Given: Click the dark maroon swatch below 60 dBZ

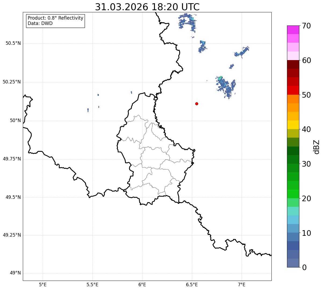Looking at the screenshot, I should [x=293, y=64].
